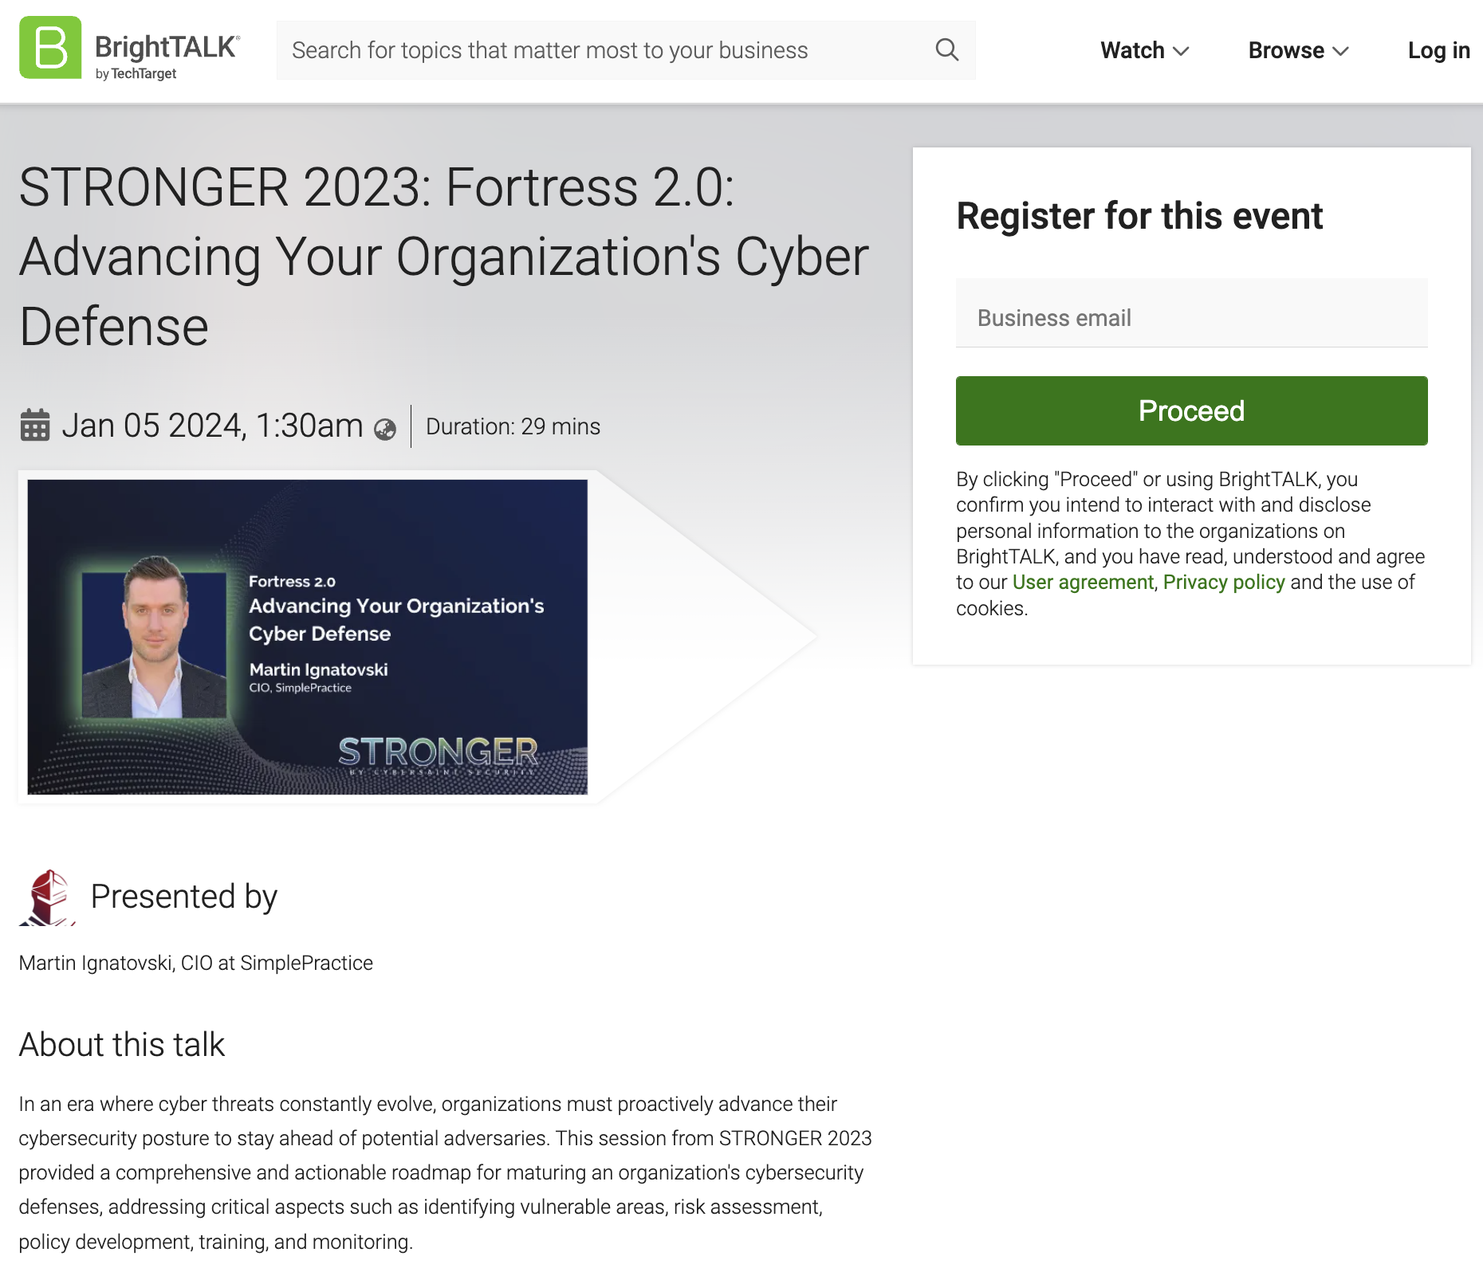This screenshot has height=1264, width=1483.
Task: Open the Log in page
Action: click(x=1439, y=49)
